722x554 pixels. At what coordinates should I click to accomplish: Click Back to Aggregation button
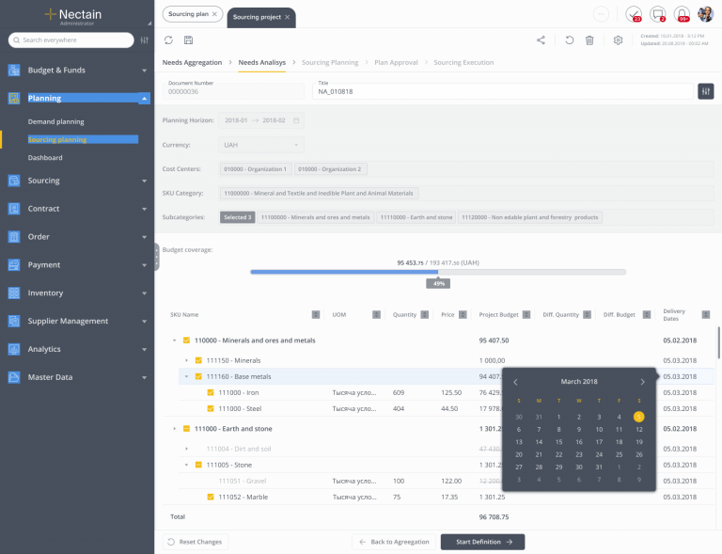tap(394, 542)
